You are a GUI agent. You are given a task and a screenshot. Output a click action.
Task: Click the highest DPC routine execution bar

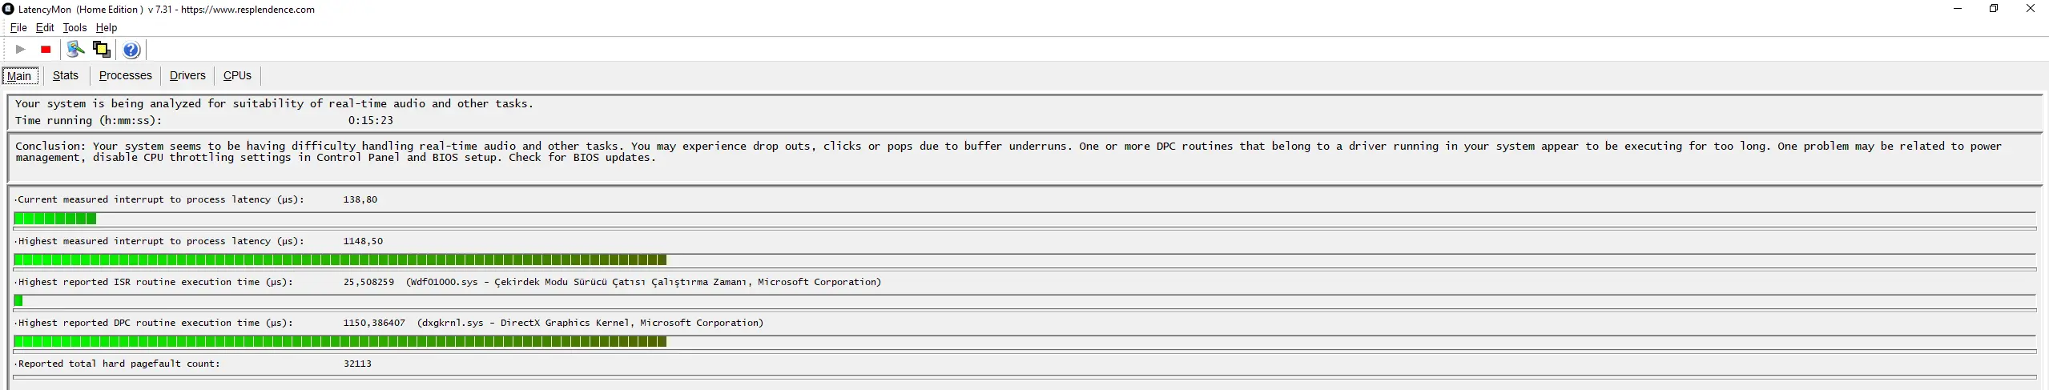[340, 342]
